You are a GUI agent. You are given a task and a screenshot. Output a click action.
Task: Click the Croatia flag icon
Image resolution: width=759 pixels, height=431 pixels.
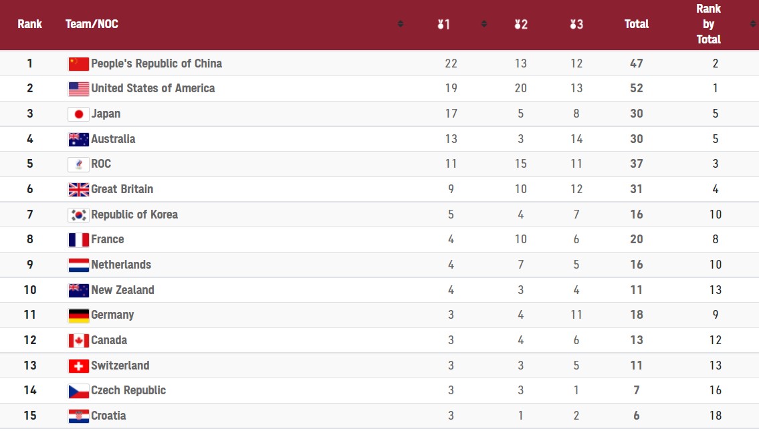(78, 416)
